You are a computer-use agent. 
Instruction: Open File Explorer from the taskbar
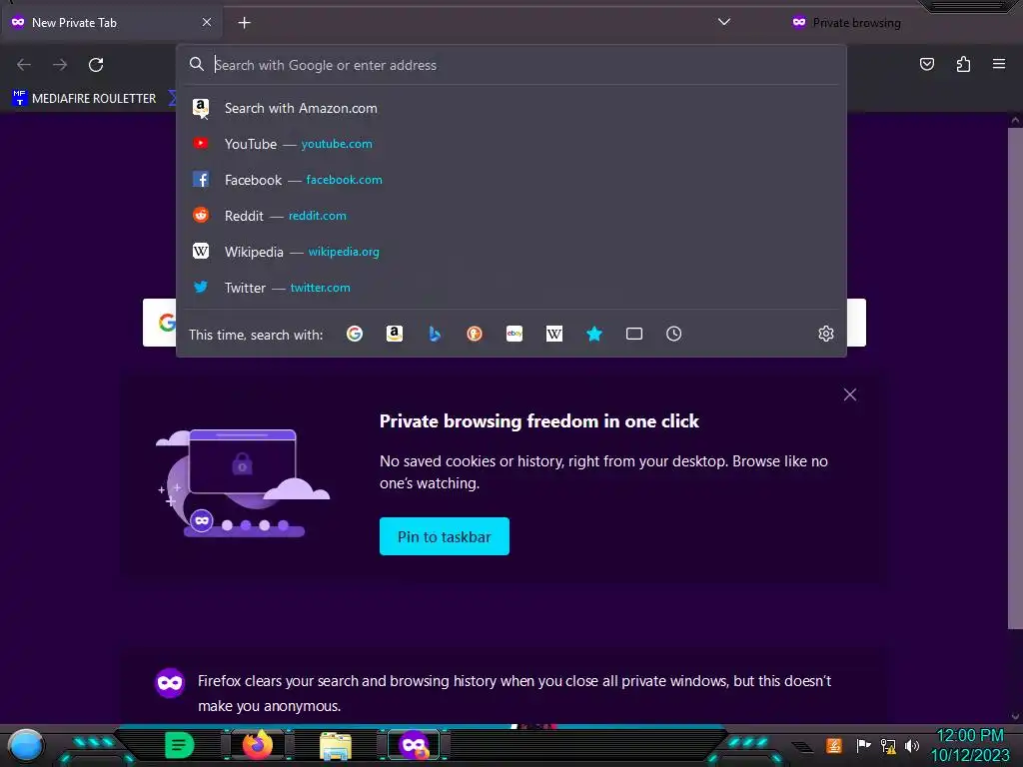(x=336, y=745)
